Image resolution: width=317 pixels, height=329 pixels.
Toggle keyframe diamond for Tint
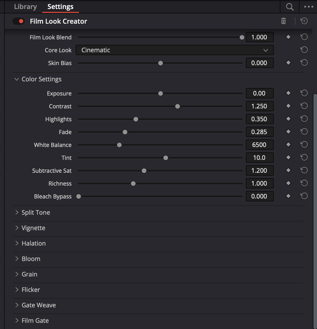[x=288, y=158]
